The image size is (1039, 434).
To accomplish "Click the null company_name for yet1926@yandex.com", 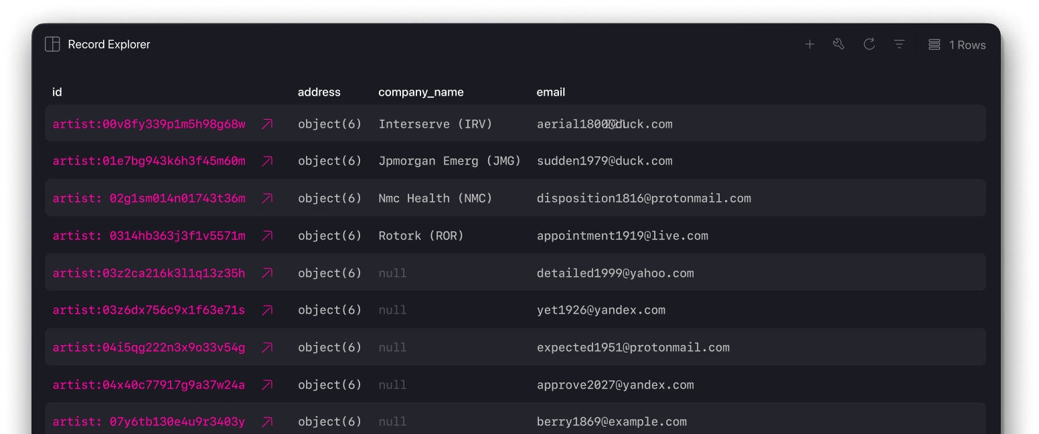I will click(392, 310).
